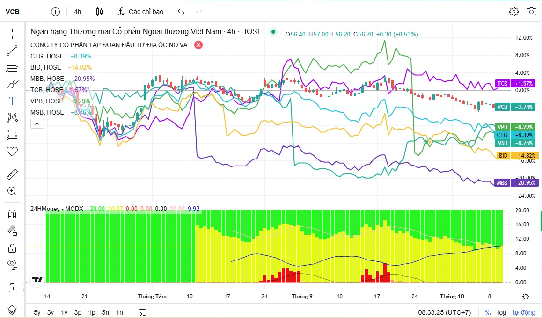
Task: Set the date range to 3p
Action: 78,312
